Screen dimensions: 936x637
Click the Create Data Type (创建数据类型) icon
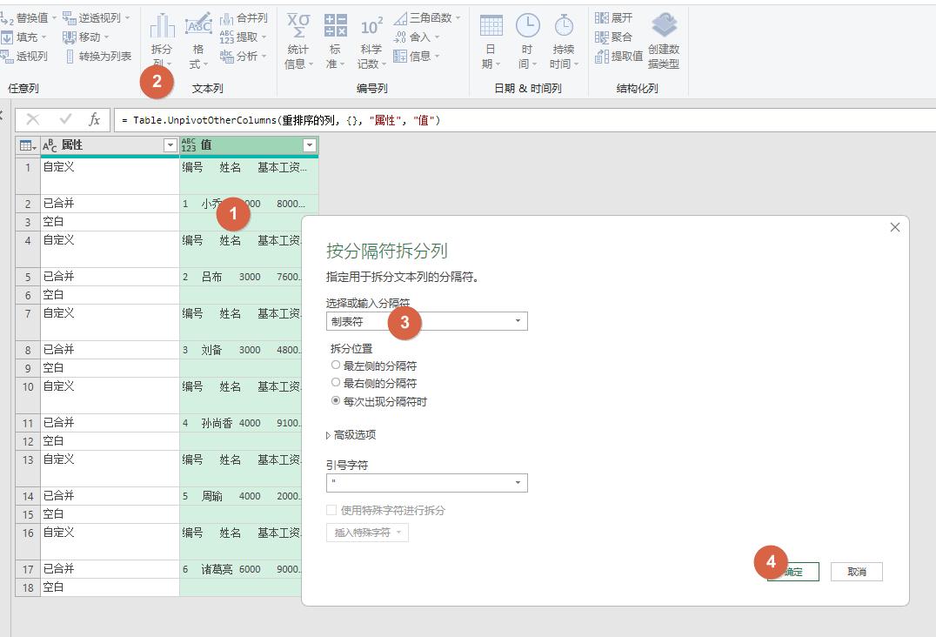(x=663, y=41)
